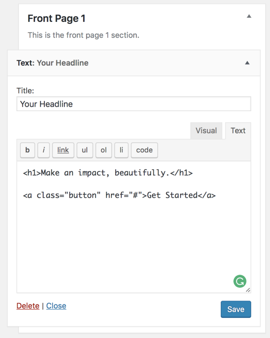The image size is (270, 338).
Task: Insert unordered list with ul button
Action: [x=85, y=150]
